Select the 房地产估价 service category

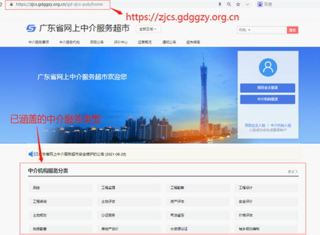click(129, 229)
